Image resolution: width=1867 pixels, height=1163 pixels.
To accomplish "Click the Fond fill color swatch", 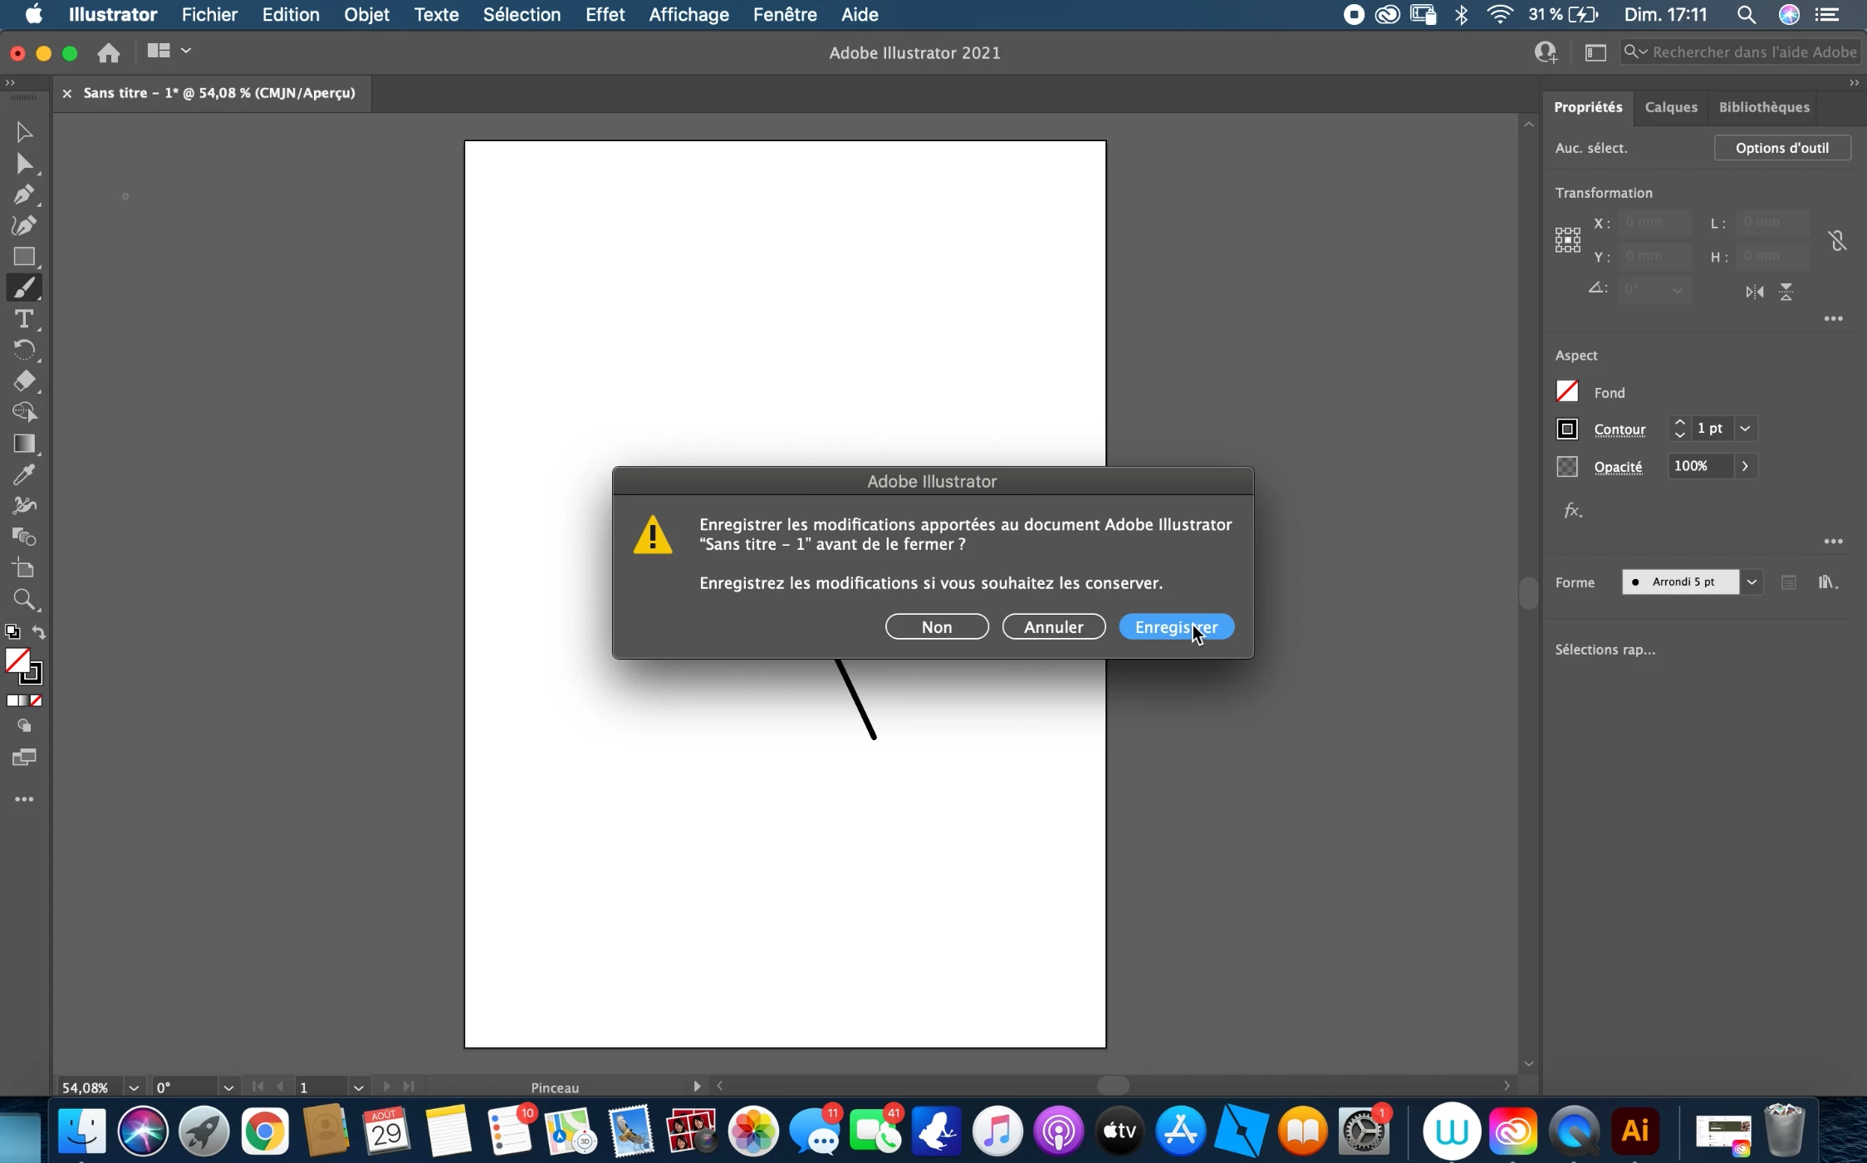I will 1566,392.
